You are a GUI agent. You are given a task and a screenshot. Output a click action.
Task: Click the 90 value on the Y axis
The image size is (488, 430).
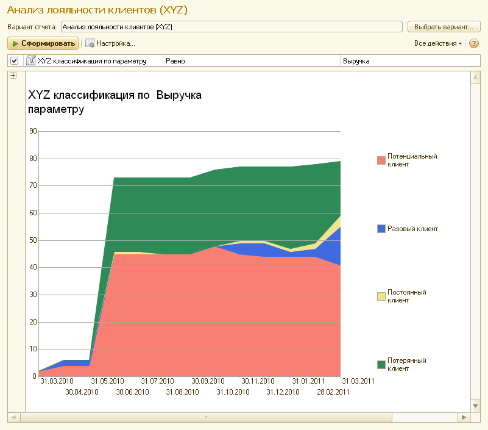point(33,131)
